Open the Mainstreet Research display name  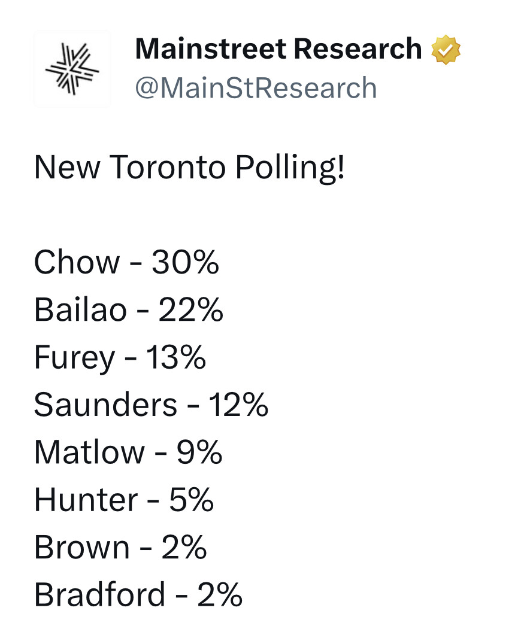point(278,48)
